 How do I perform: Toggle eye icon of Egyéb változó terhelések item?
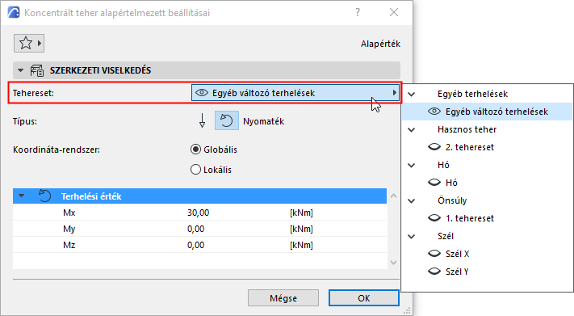[x=434, y=112]
